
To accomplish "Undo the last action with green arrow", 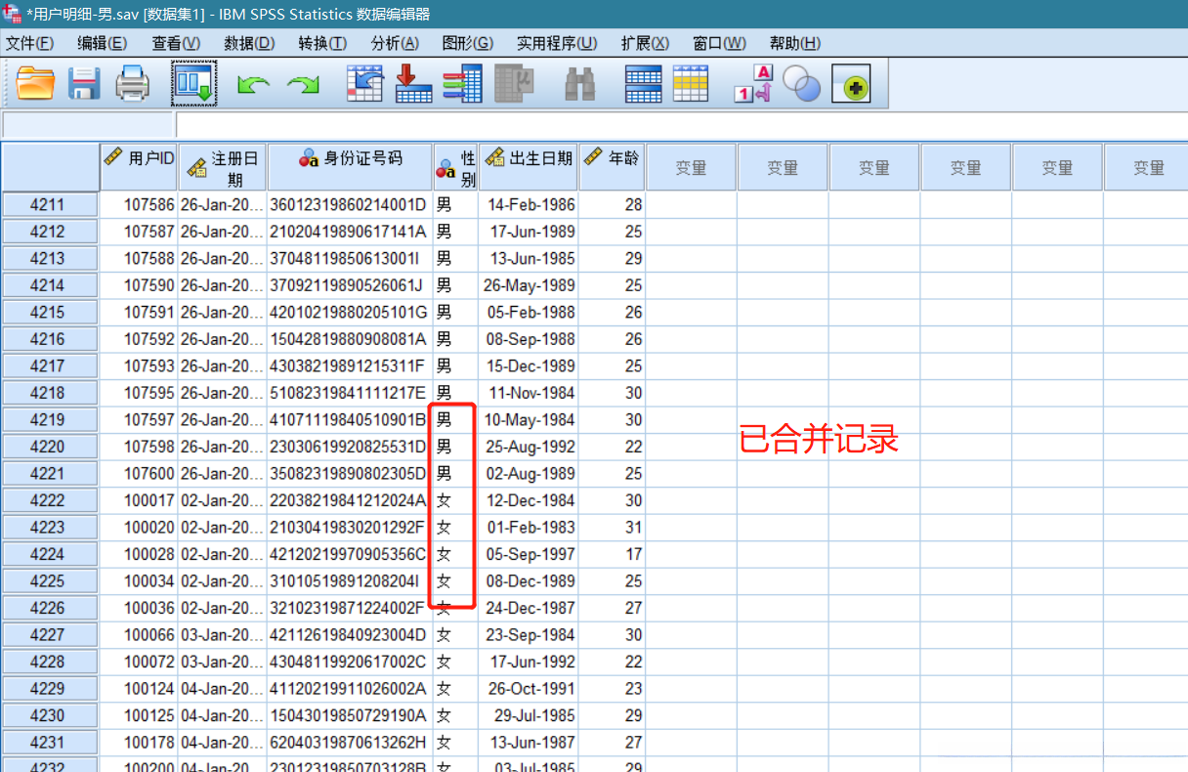I will pyautogui.click(x=253, y=86).
